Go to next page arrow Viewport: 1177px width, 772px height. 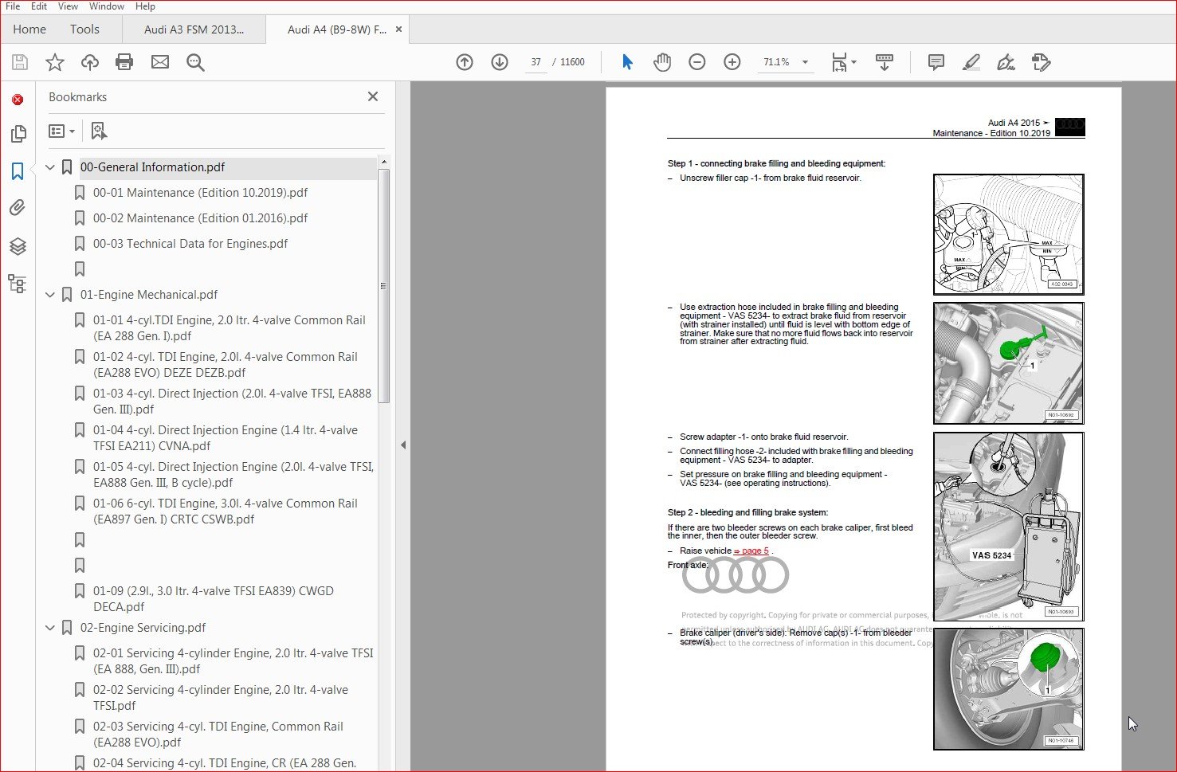click(x=500, y=62)
